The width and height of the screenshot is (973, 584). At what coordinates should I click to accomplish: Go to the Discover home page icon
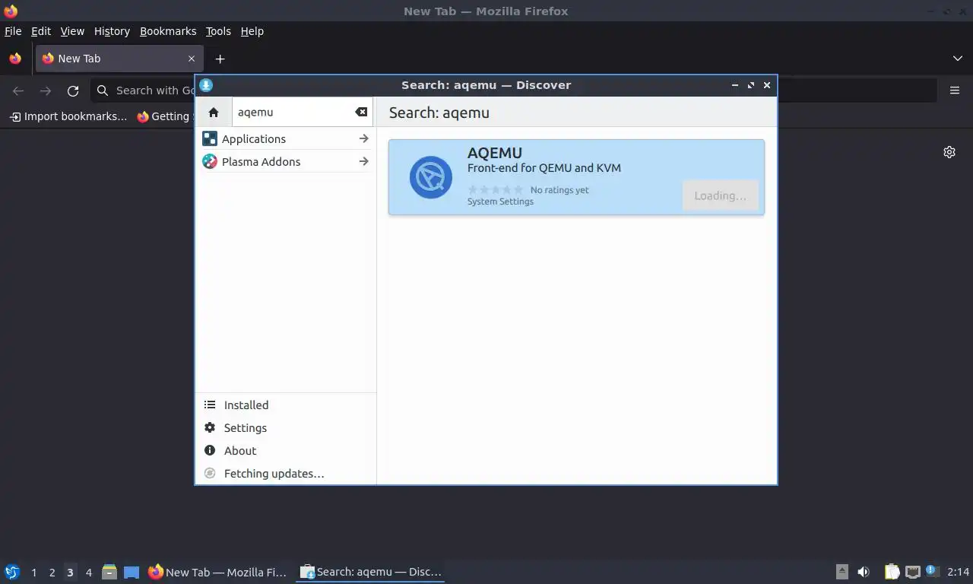[x=214, y=113]
